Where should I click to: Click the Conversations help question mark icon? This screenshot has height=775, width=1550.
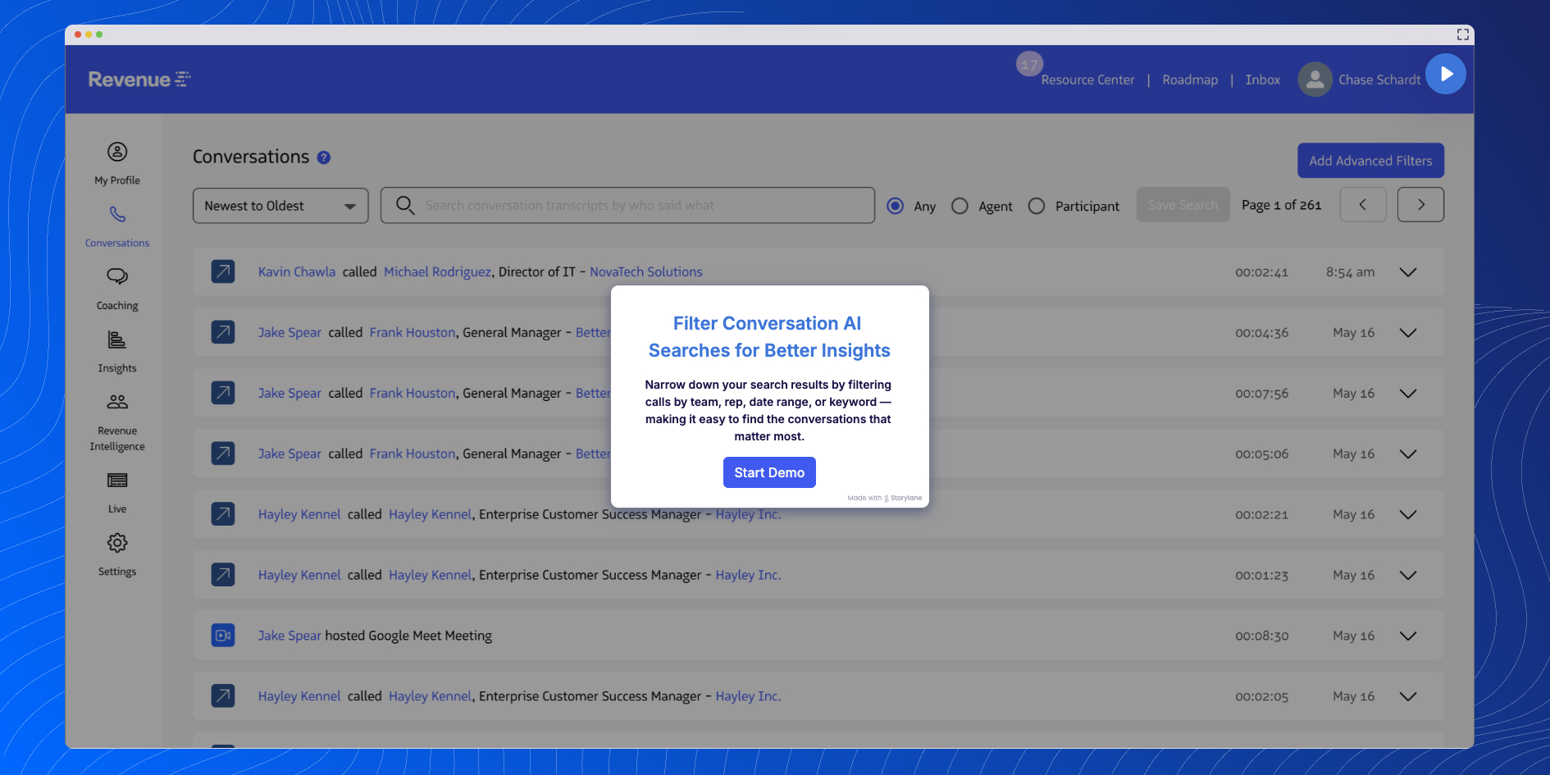click(324, 157)
